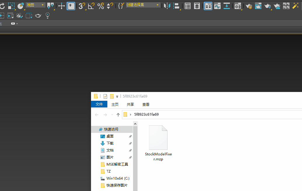302x191 pixels.
Task: Open the 文件 menu in Explorer
Action: pyautogui.click(x=99, y=104)
